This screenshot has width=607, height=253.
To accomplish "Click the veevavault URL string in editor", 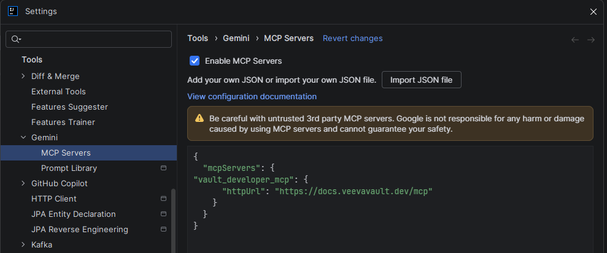I will click(354, 191).
